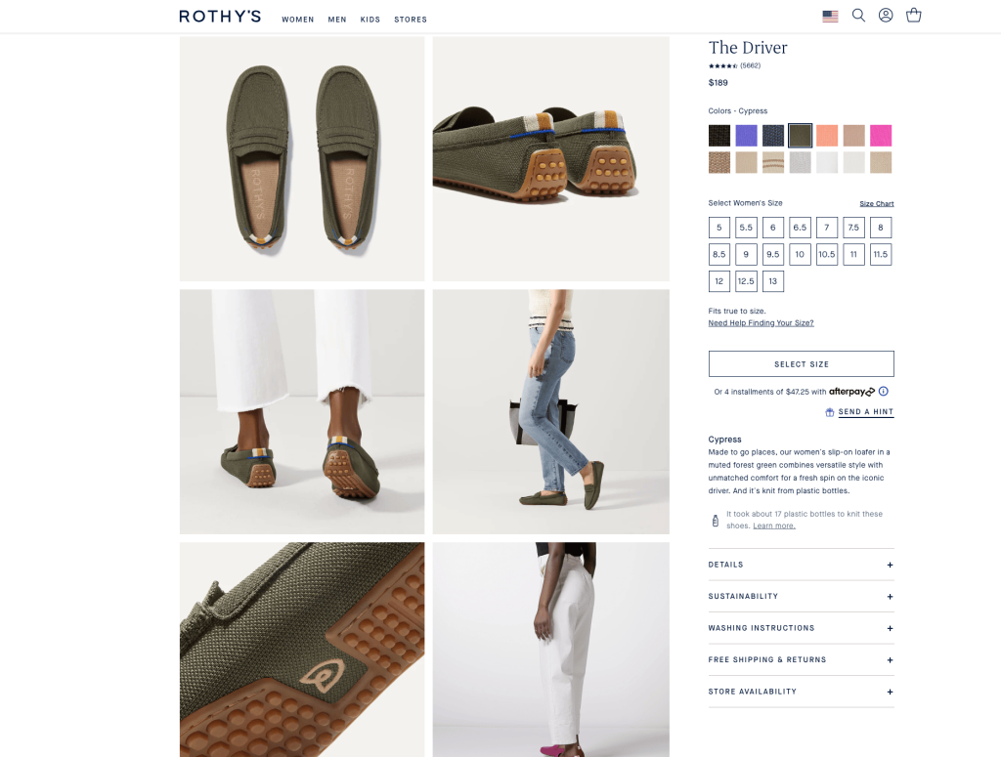Click the US flag country selector icon
Viewport: 1001px width, 757px height.
[830, 16]
